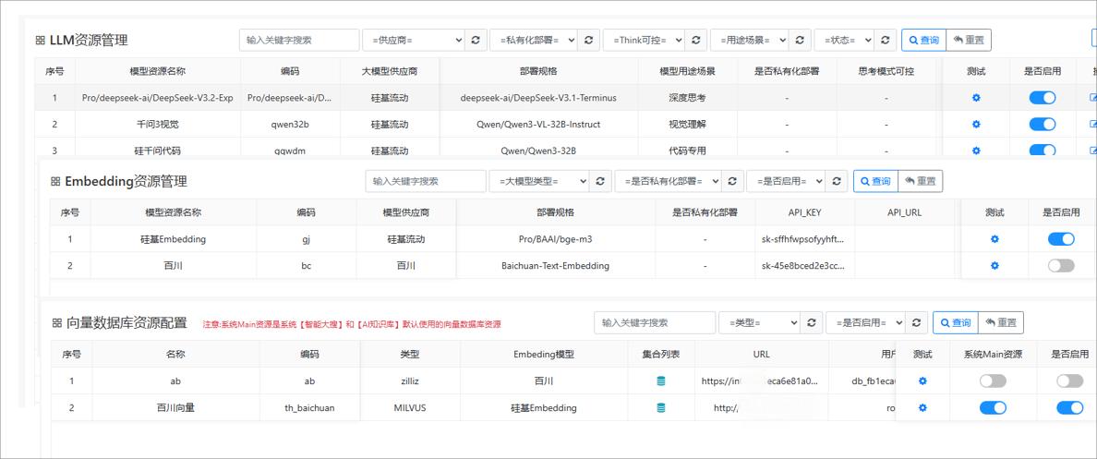Toggle 是否启用 for DeepSeek-V3.2-Exp model
This screenshot has height=459, width=1097.
pos(1043,98)
